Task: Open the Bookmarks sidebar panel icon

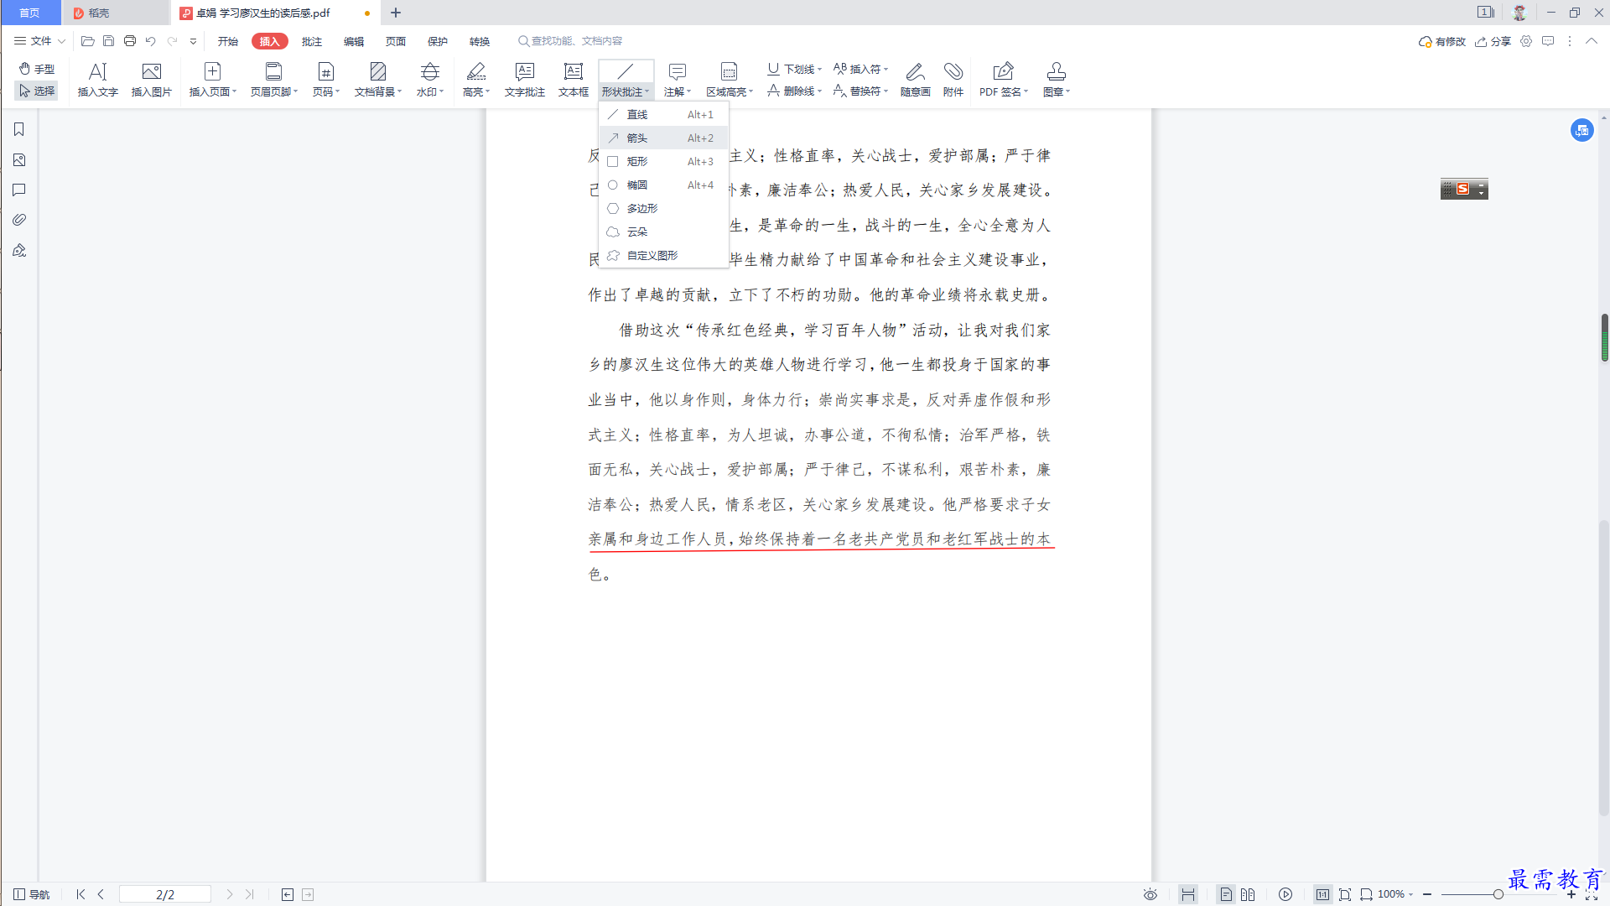Action: [x=19, y=129]
